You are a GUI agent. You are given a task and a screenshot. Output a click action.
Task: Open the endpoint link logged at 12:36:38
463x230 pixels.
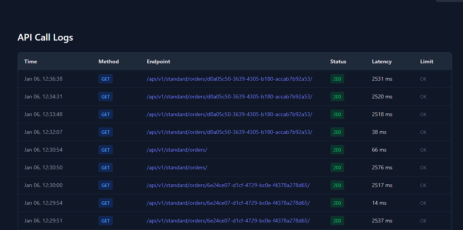pos(229,79)
